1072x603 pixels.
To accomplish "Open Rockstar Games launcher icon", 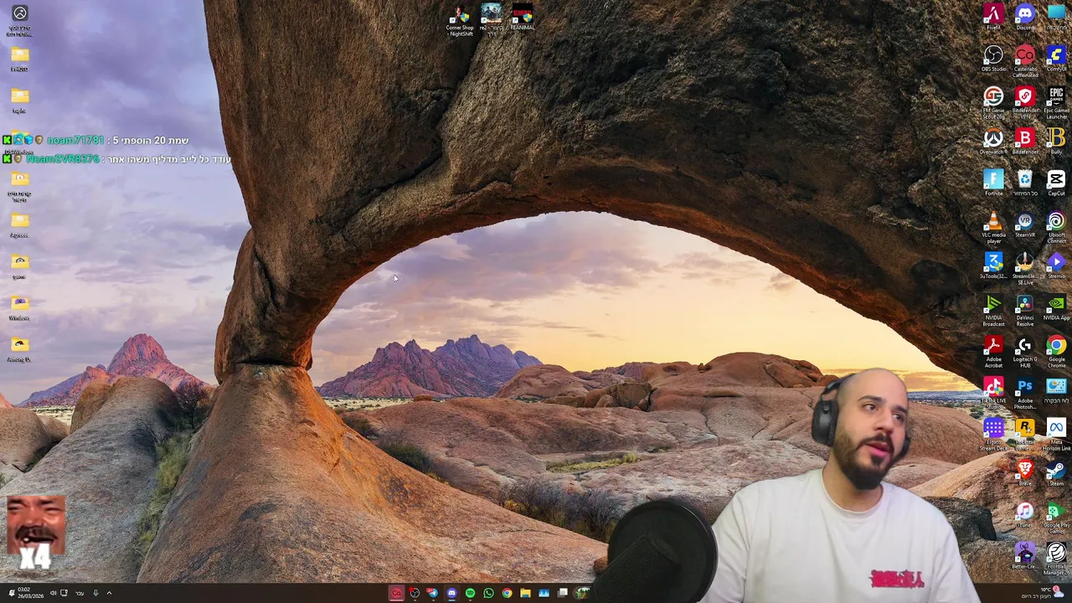I will (1025, 434).
